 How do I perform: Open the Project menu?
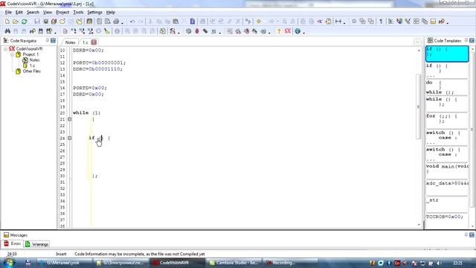pyautogui.click(x=62, y=13)
